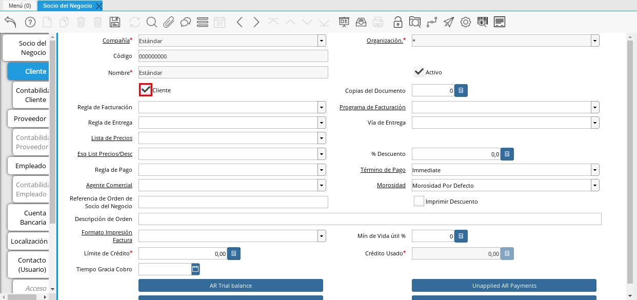This screenshot has height=300, width=637.
Task: Expand the Término de Pago dropdown
Action: click(594, 169)
